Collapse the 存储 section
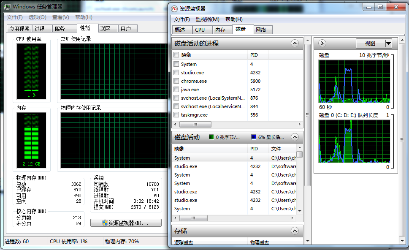 point(295,231)
